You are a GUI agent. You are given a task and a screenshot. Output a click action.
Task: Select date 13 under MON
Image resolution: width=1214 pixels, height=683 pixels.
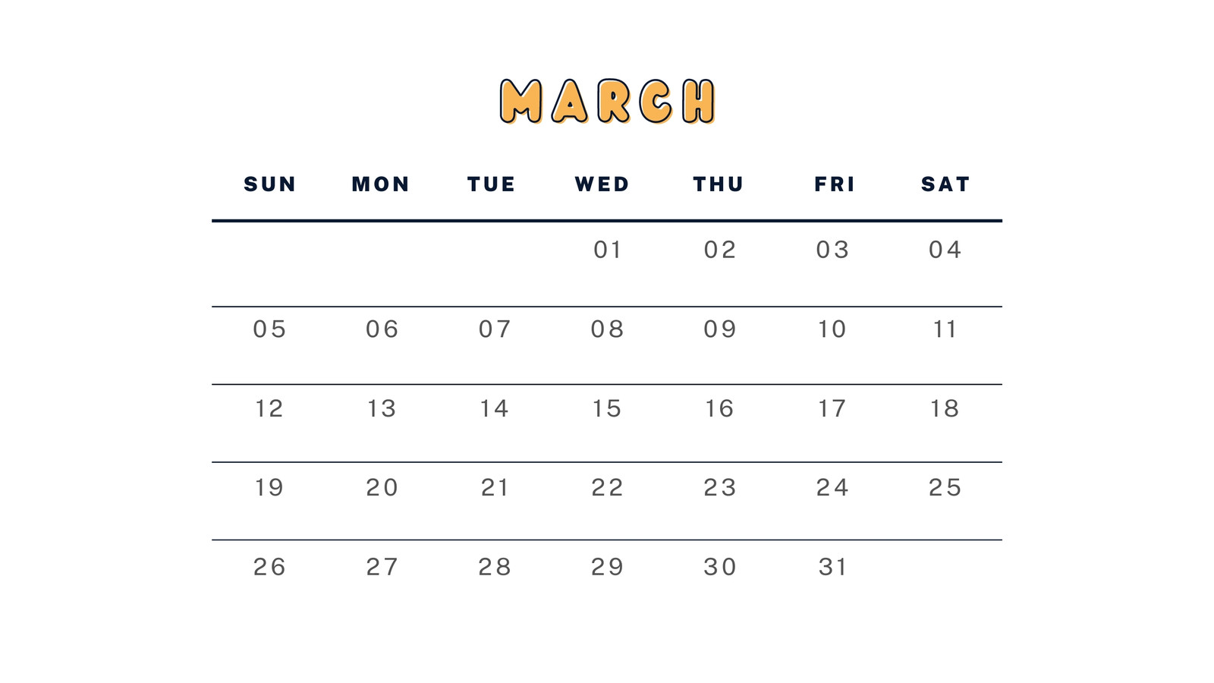(382, 409)
